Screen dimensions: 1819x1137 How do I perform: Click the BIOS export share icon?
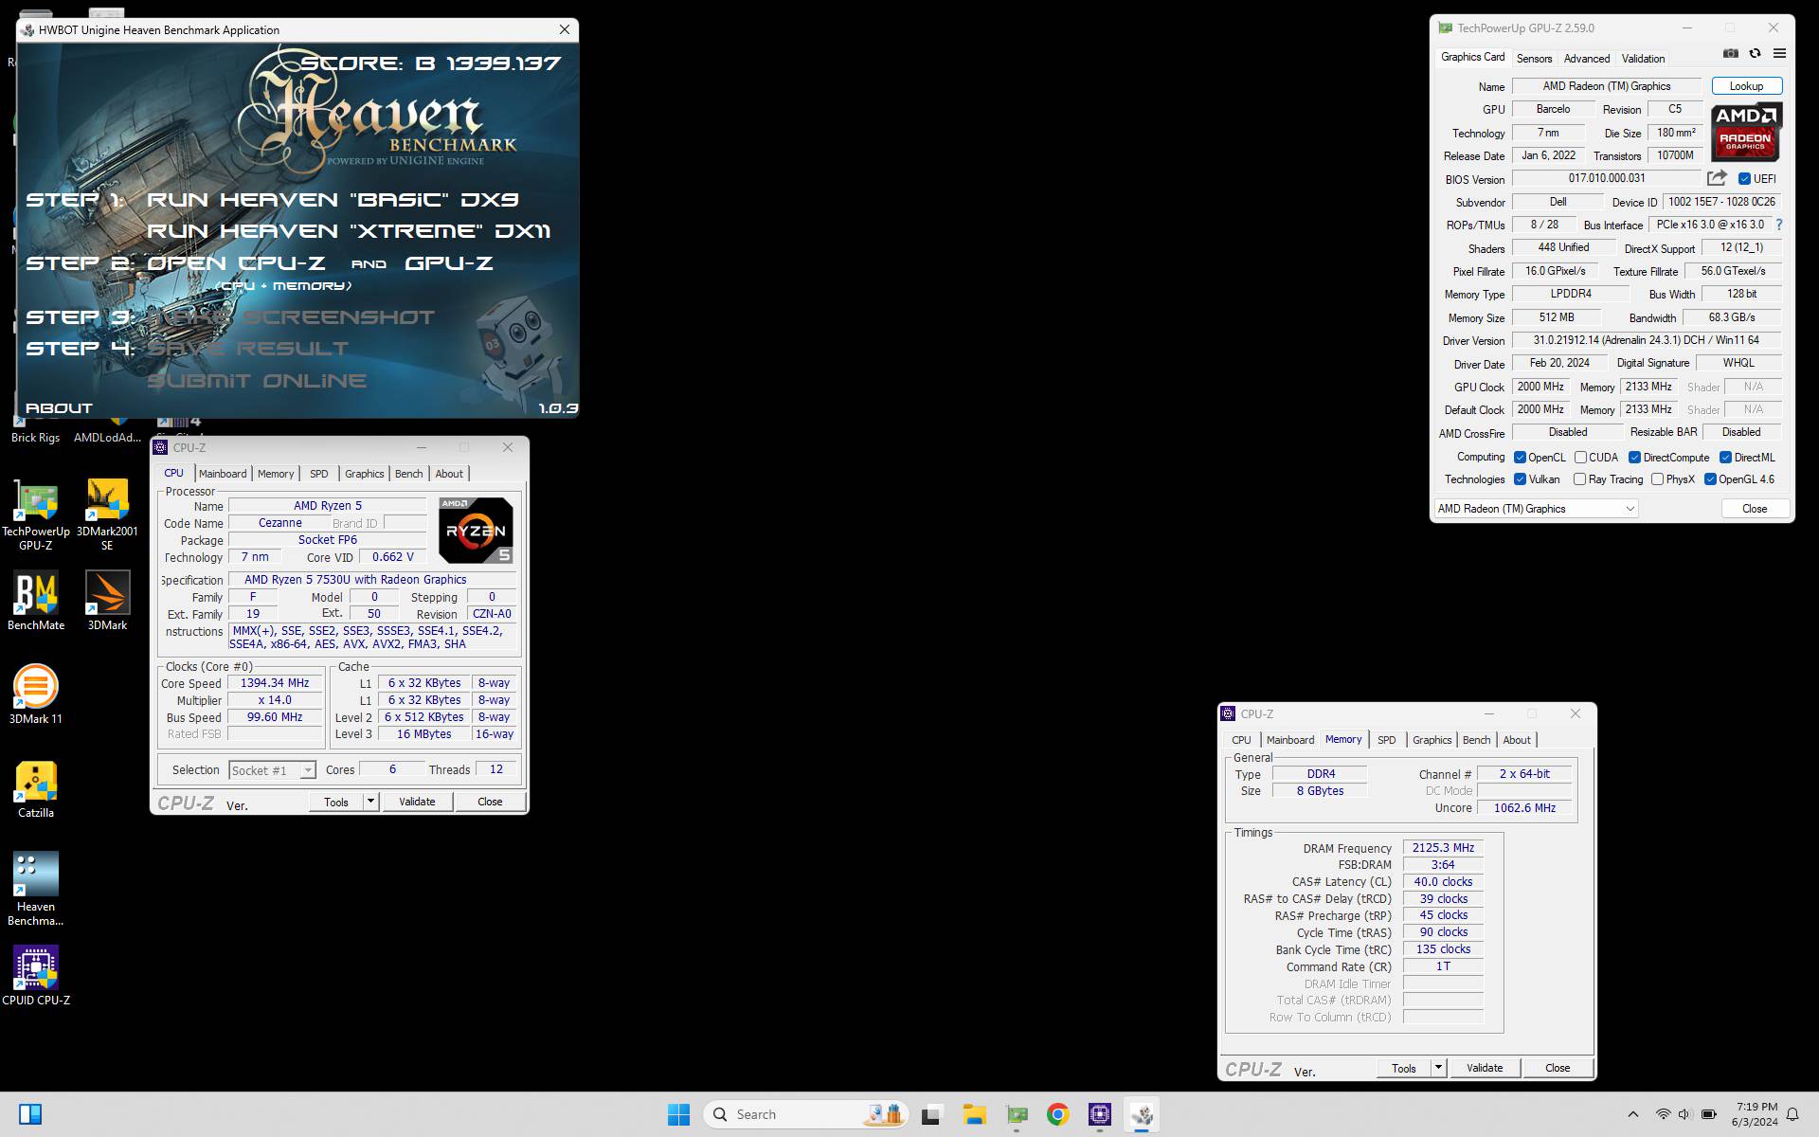point(1717,178)
